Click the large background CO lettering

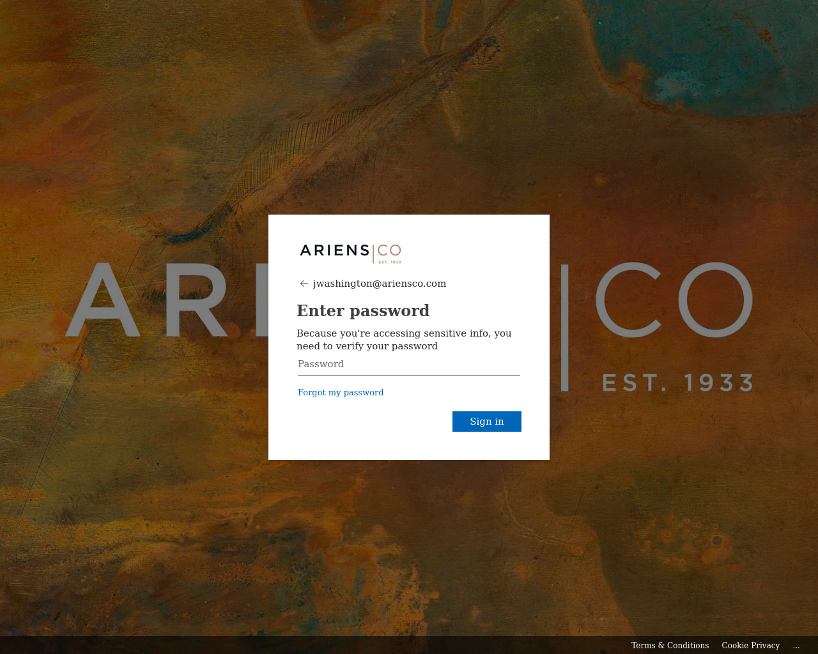coord(674,300)
